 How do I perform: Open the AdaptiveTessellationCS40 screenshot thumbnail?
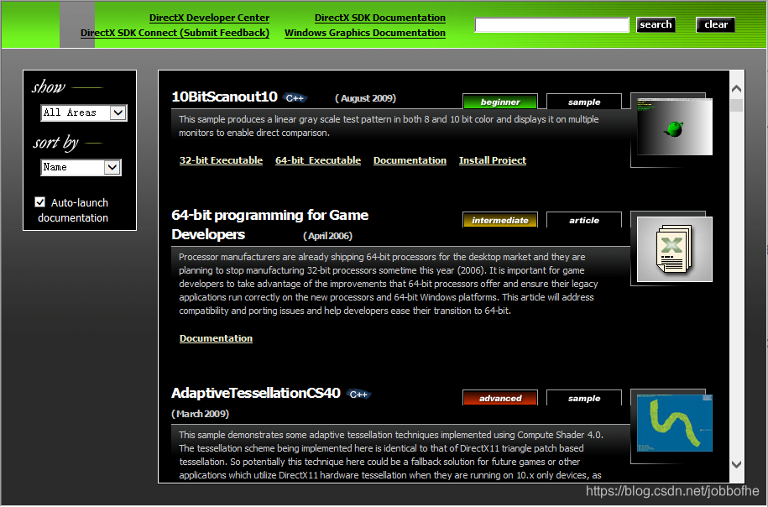[675, 423]
